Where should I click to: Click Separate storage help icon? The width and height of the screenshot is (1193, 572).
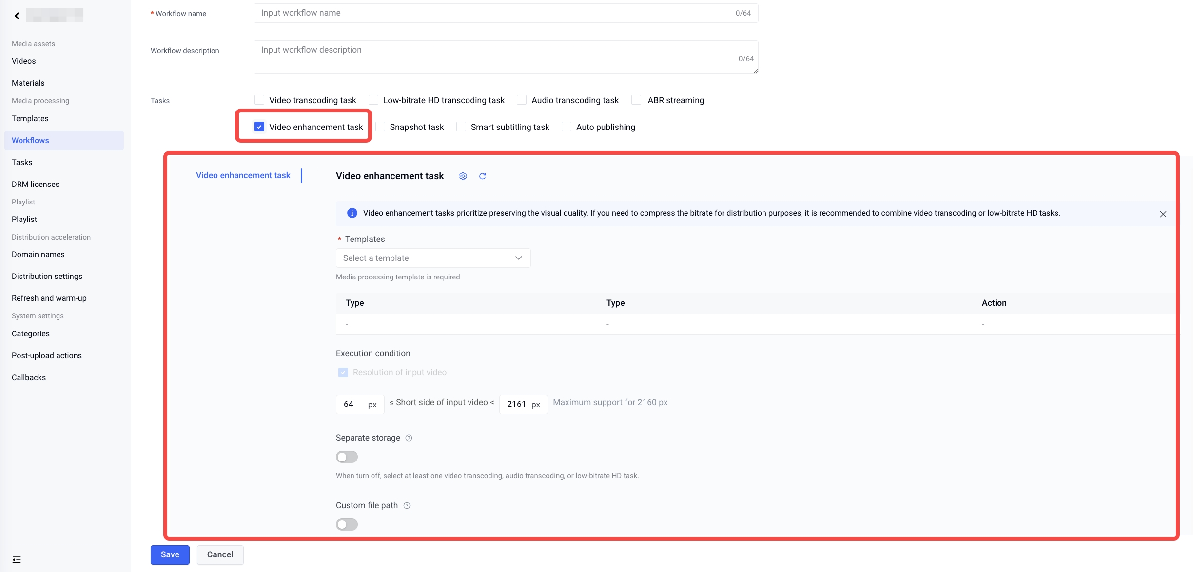click(x=409, y=438)
